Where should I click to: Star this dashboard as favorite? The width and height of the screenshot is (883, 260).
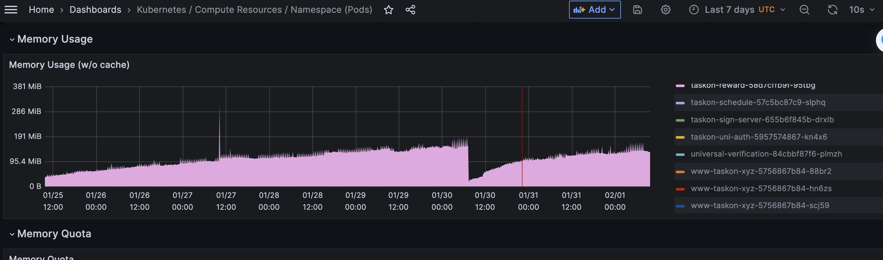tap(388, 10)
